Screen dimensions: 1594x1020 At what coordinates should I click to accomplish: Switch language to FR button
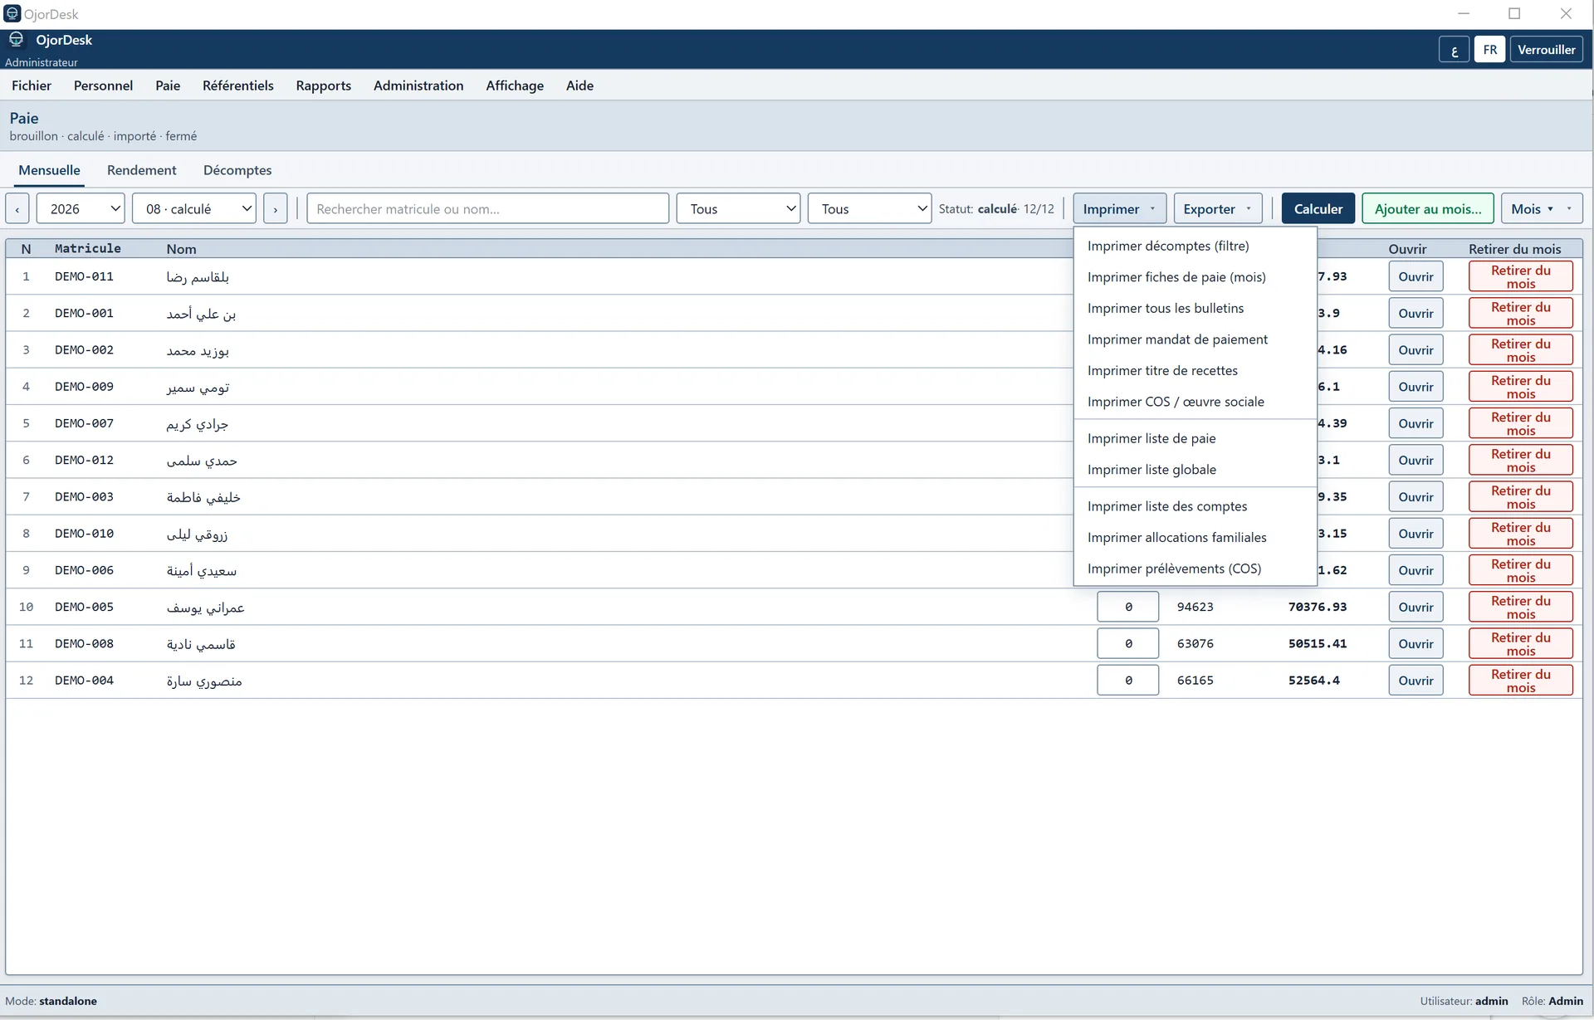click(x=1490, y=50)
